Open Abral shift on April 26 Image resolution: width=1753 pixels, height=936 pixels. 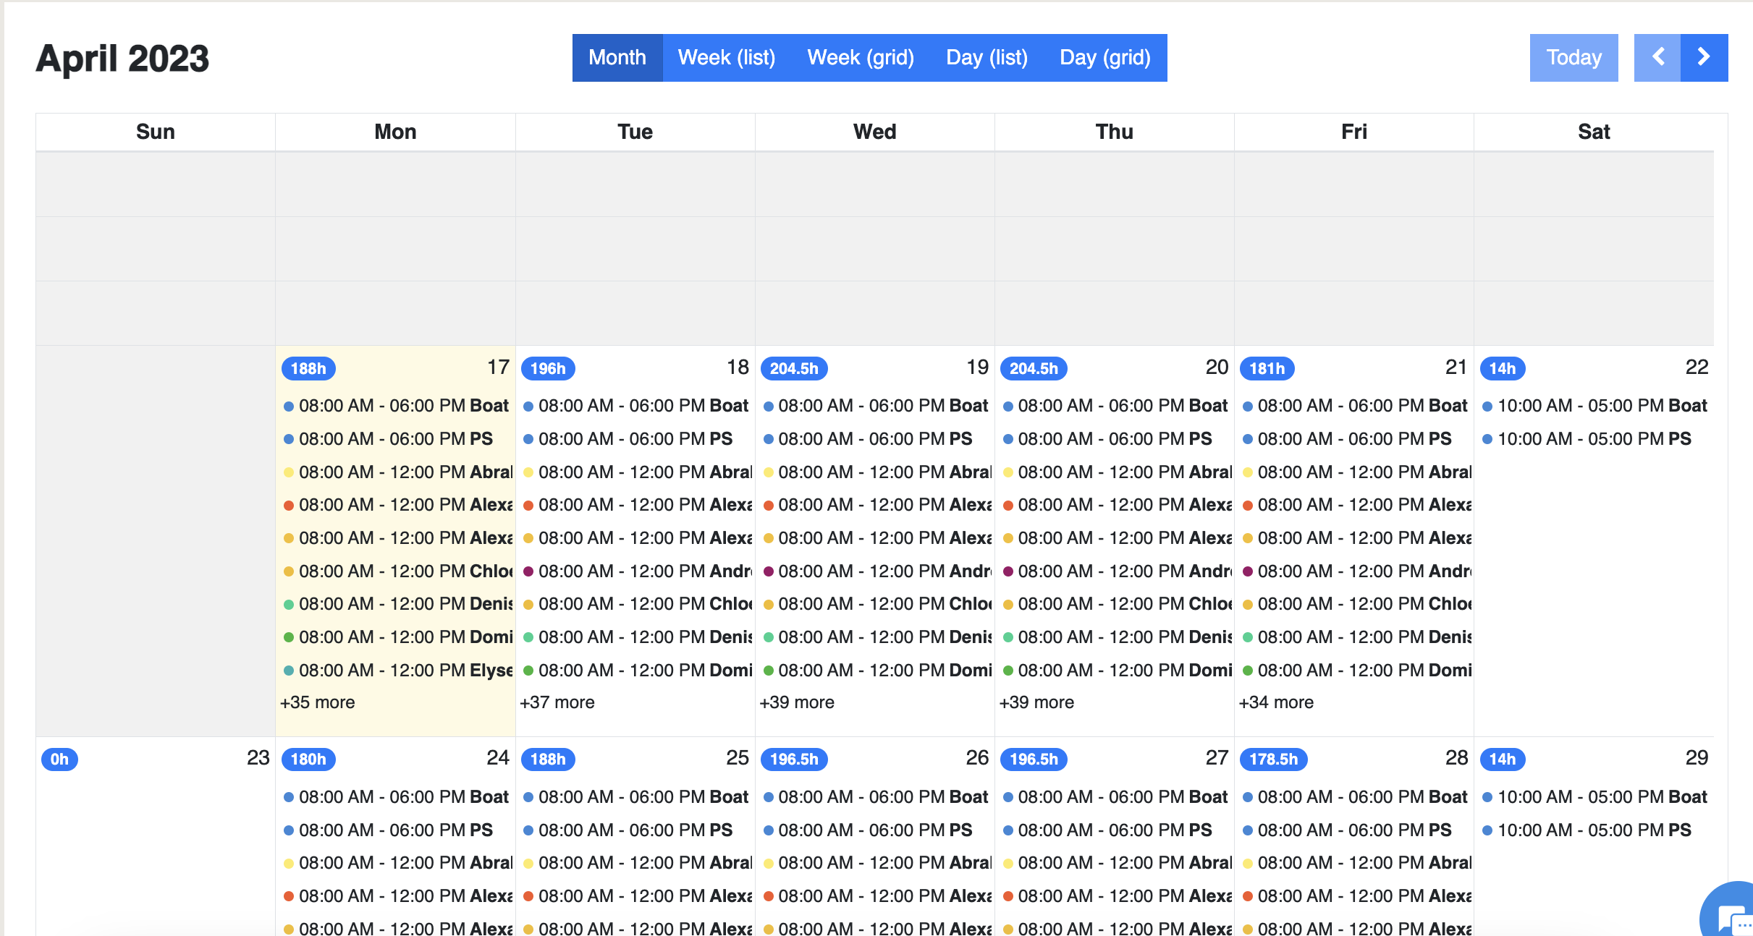click(875, 863)
